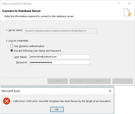Click the COM error message text

tap(62, 101)
